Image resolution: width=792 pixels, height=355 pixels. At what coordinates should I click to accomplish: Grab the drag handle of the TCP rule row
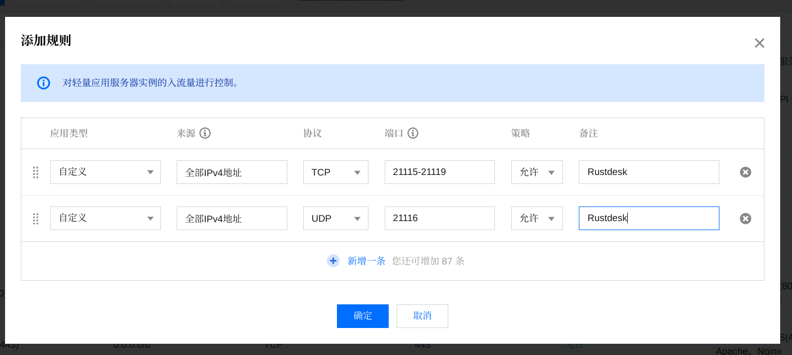tap(35, 172)
